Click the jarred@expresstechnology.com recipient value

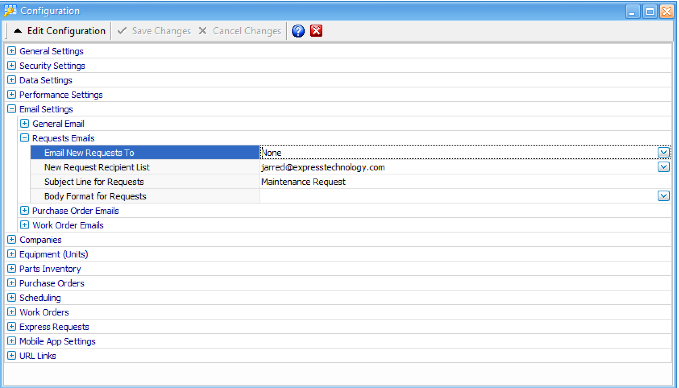coord(323,167)
